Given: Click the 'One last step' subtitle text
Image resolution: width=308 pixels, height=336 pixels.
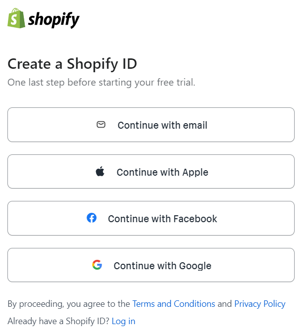Looking at the screenshot, I should click(102, 82).
